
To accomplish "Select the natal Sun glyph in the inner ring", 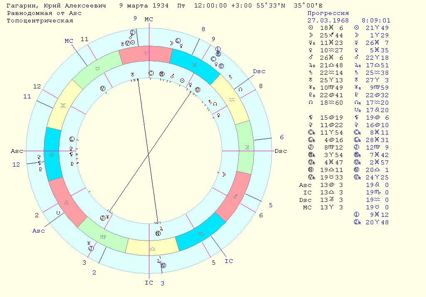I will click(182, 81).
